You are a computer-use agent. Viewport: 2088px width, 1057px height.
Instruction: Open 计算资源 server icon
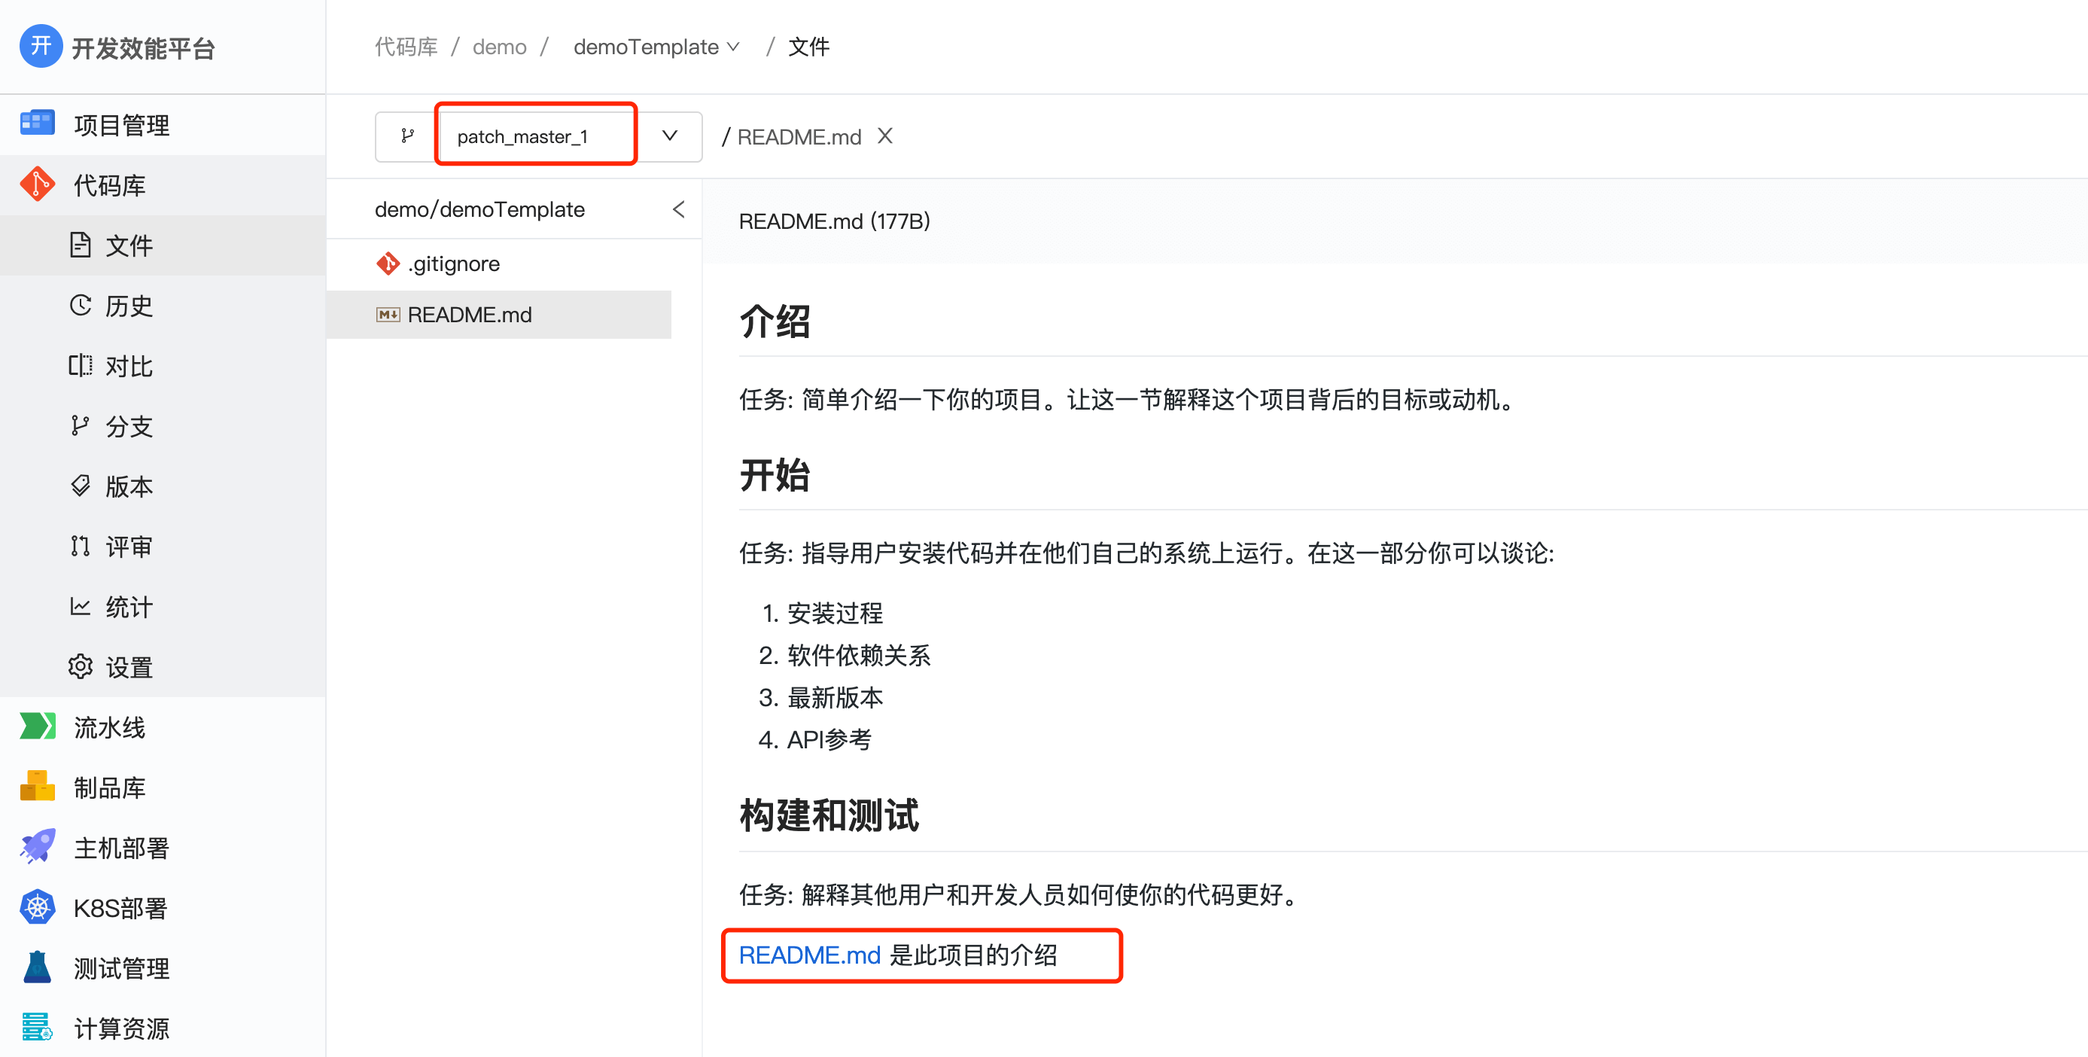(38, 1028)
